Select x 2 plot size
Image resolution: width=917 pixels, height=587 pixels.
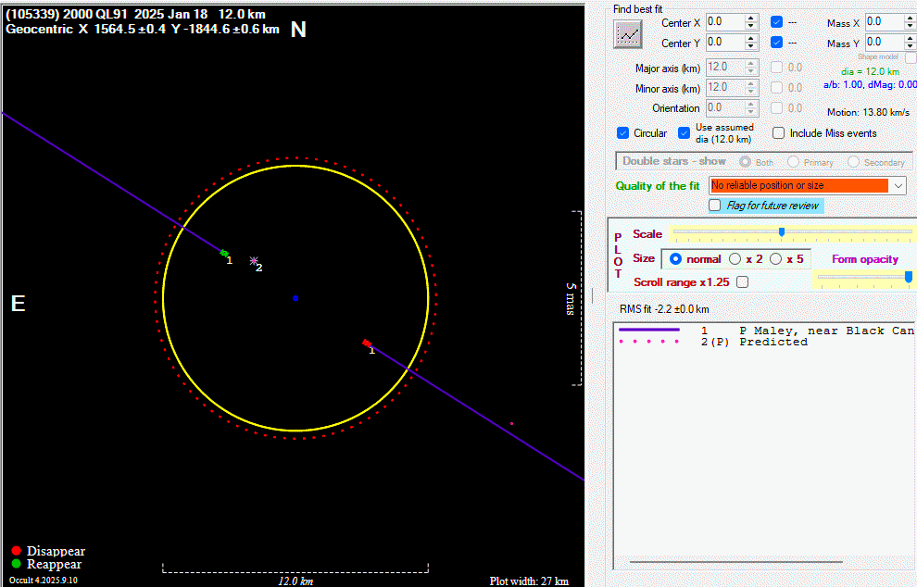[x=735, y=259]
